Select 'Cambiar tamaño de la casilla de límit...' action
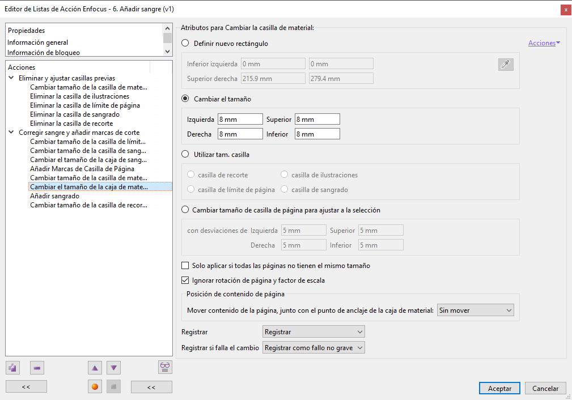The height and width of the screenshot is (400, 572). pos(88,142)
